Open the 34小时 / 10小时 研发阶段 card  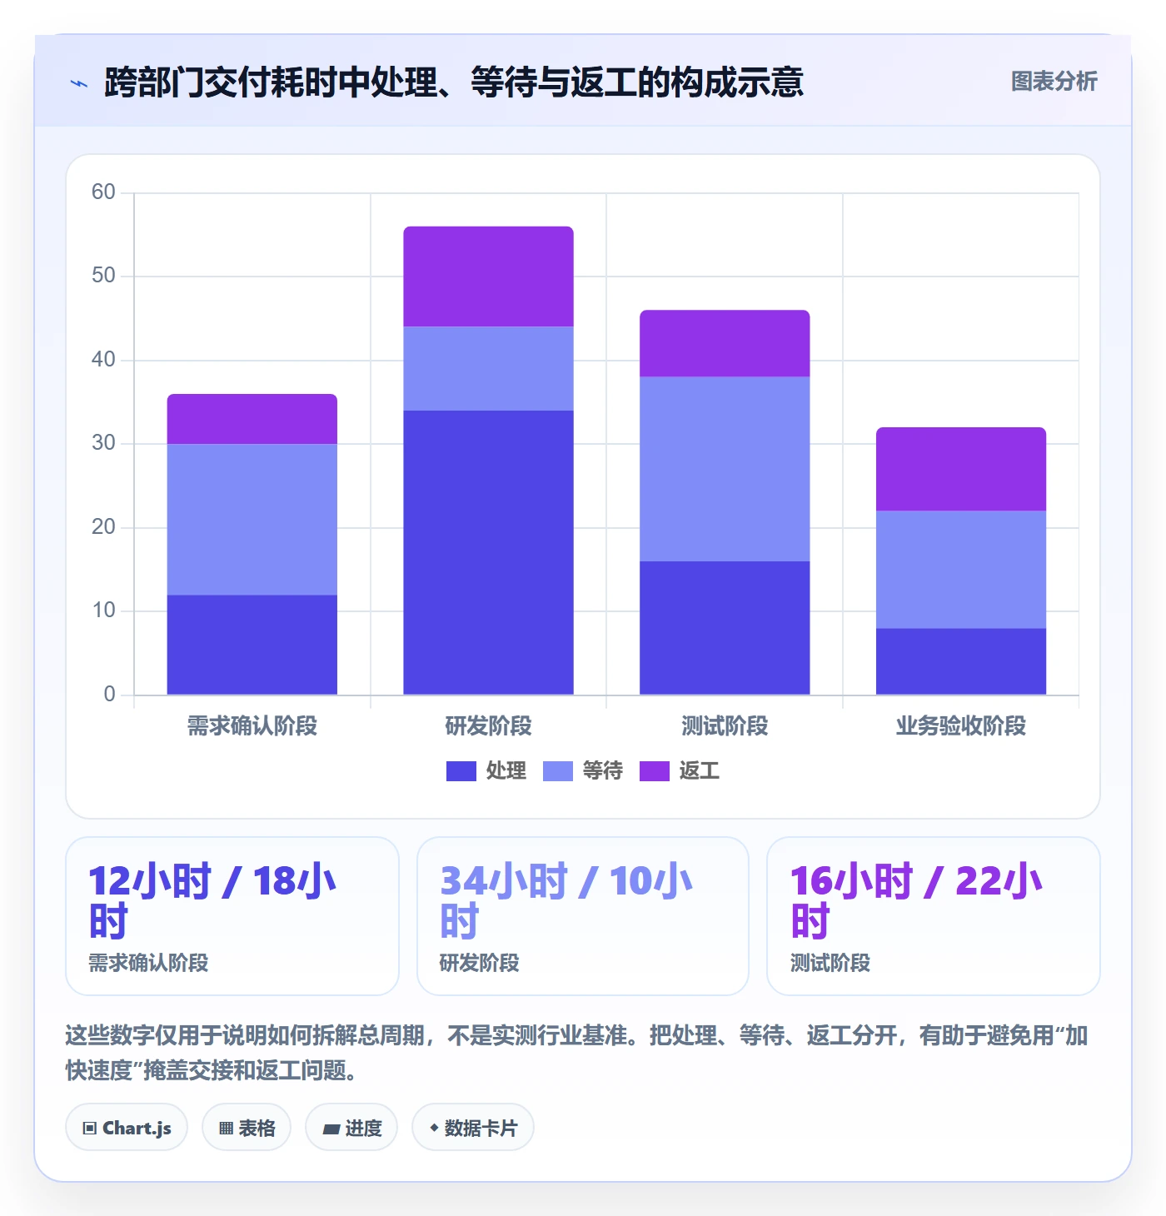coord(583,916)
